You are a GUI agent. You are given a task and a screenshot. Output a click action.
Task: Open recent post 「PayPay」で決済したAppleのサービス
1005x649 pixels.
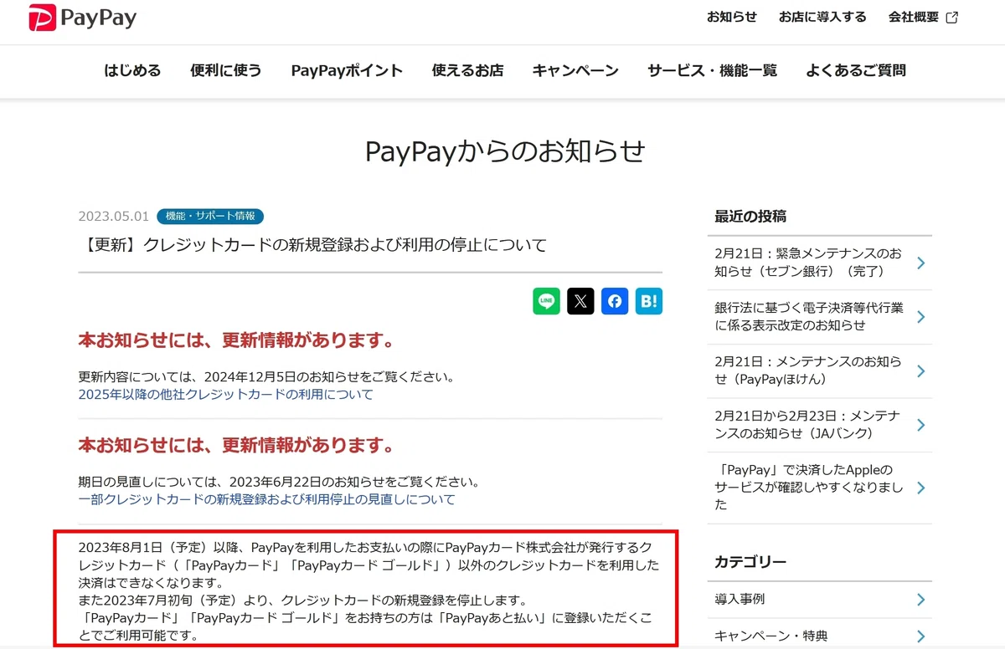tap(809, 488)
